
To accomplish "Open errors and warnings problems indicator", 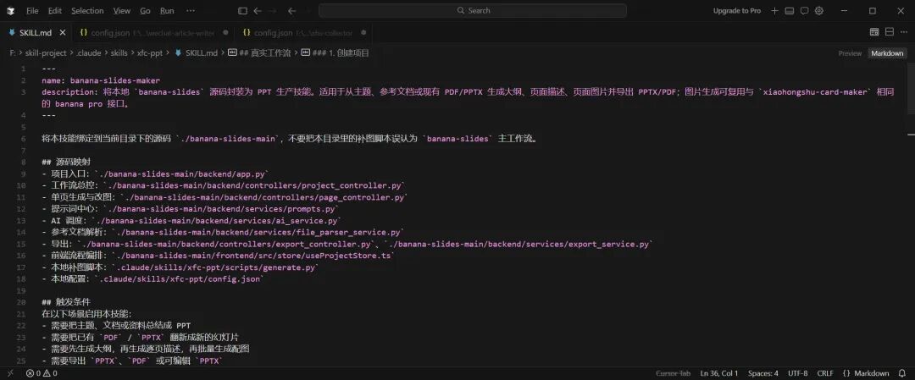I will 42,373.
